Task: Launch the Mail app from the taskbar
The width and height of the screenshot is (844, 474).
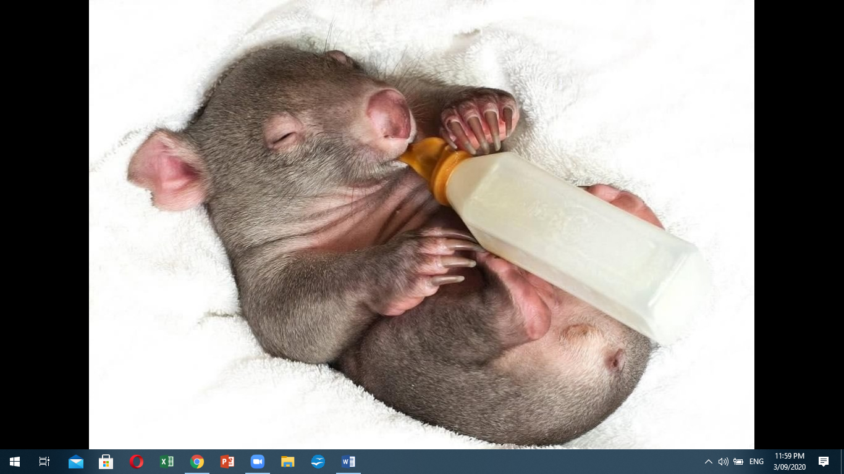Action: point(76,462)
